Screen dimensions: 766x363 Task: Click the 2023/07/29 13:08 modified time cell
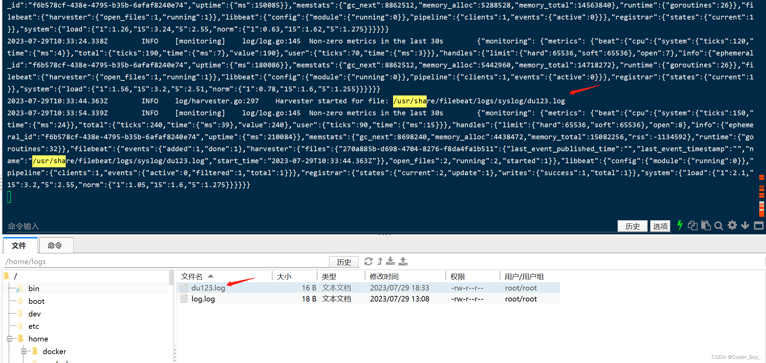coord(400,299)
